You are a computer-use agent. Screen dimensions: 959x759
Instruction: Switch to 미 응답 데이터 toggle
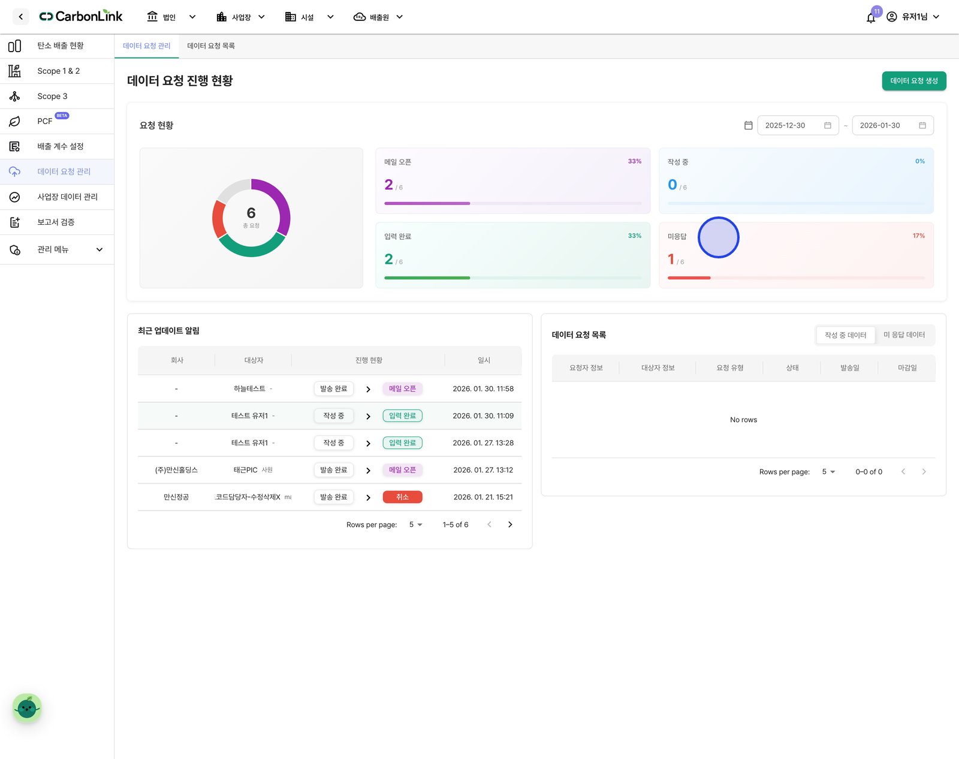point(904,335)
